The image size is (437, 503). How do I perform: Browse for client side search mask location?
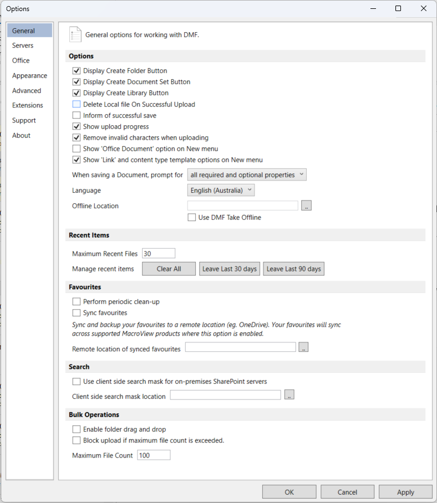[x=289, y=394]
